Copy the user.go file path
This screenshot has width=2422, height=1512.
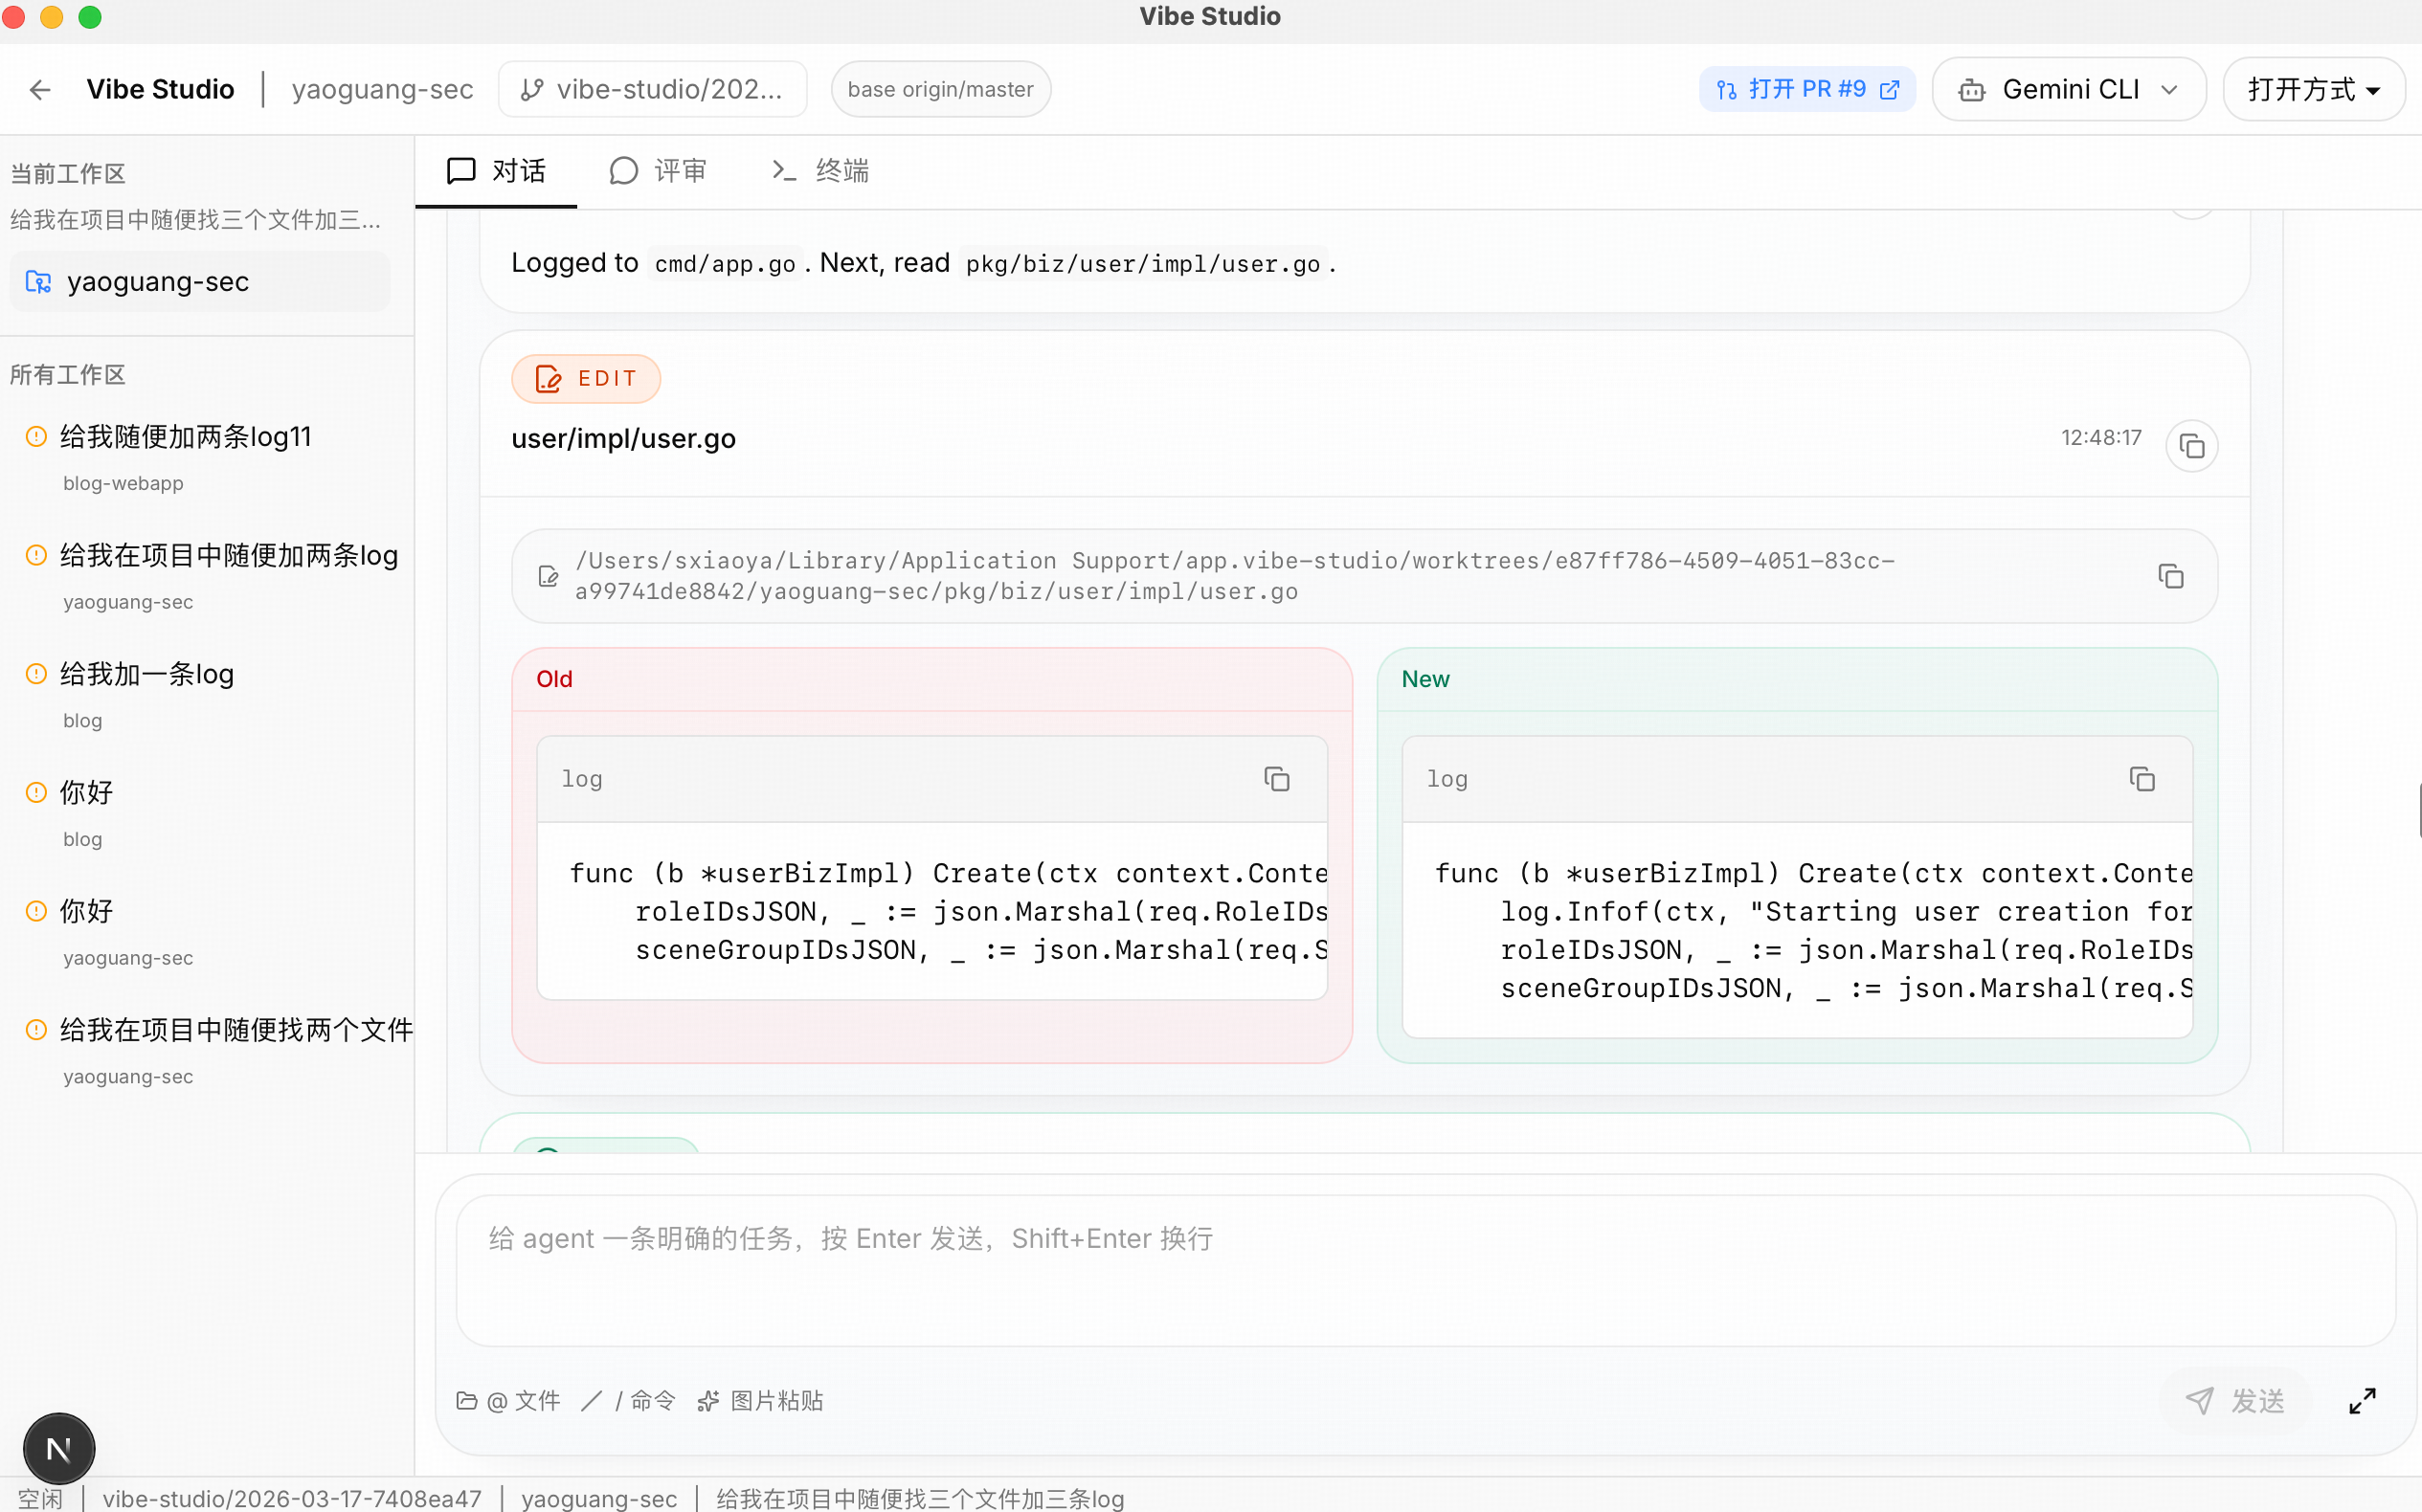pyautogui.click(x=2170, y=576)
